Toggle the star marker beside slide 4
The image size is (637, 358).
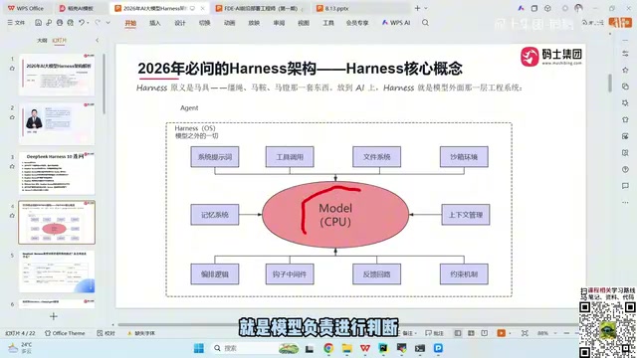(x=12, y=216)
